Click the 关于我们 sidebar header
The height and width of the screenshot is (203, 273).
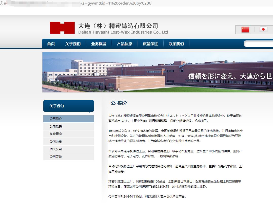pos(69,106)
